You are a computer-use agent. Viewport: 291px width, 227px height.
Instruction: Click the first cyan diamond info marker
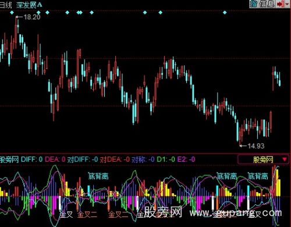click(x=12, y=13)
